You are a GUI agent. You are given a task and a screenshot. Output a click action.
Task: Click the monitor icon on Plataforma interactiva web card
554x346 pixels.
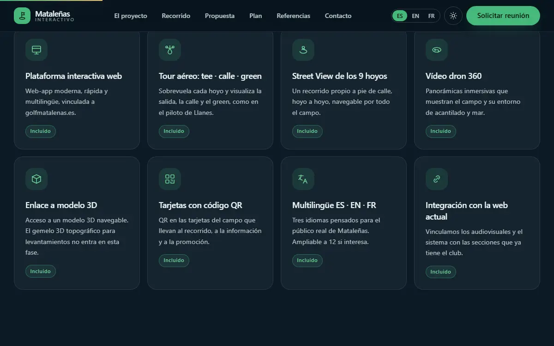click(36, 50)
